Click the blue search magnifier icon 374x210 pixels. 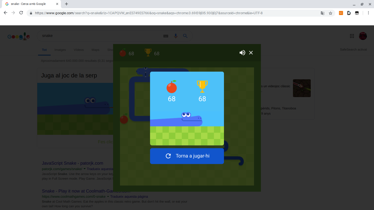click(x=185, y=36)
